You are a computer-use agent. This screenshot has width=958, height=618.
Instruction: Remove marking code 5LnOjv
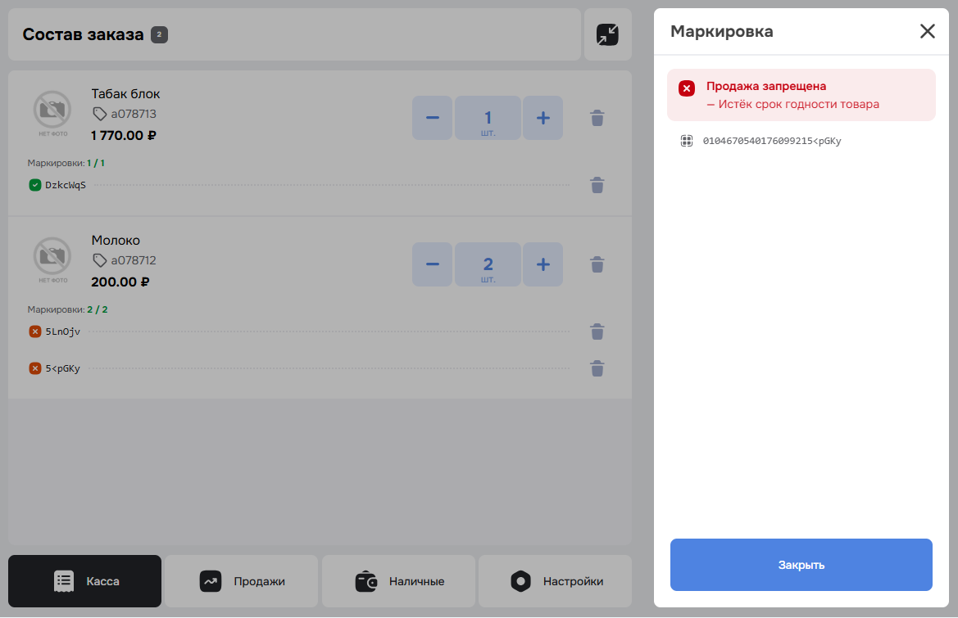point(597,332)
